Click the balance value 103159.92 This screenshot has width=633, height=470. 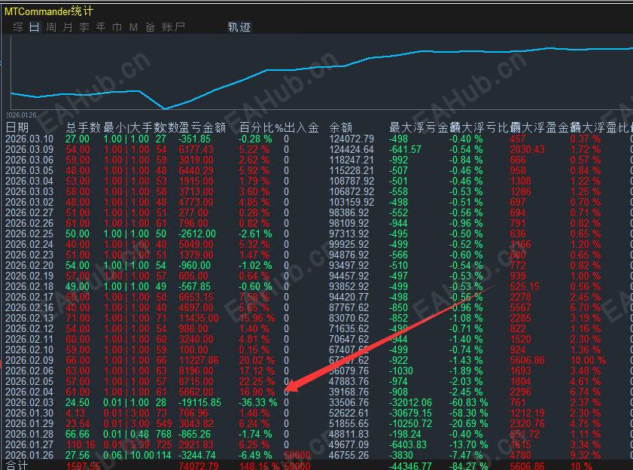[351, 202]
